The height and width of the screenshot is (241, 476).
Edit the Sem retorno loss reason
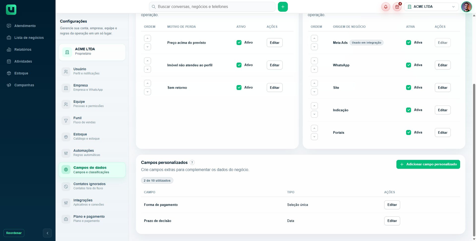click(275, 87)
